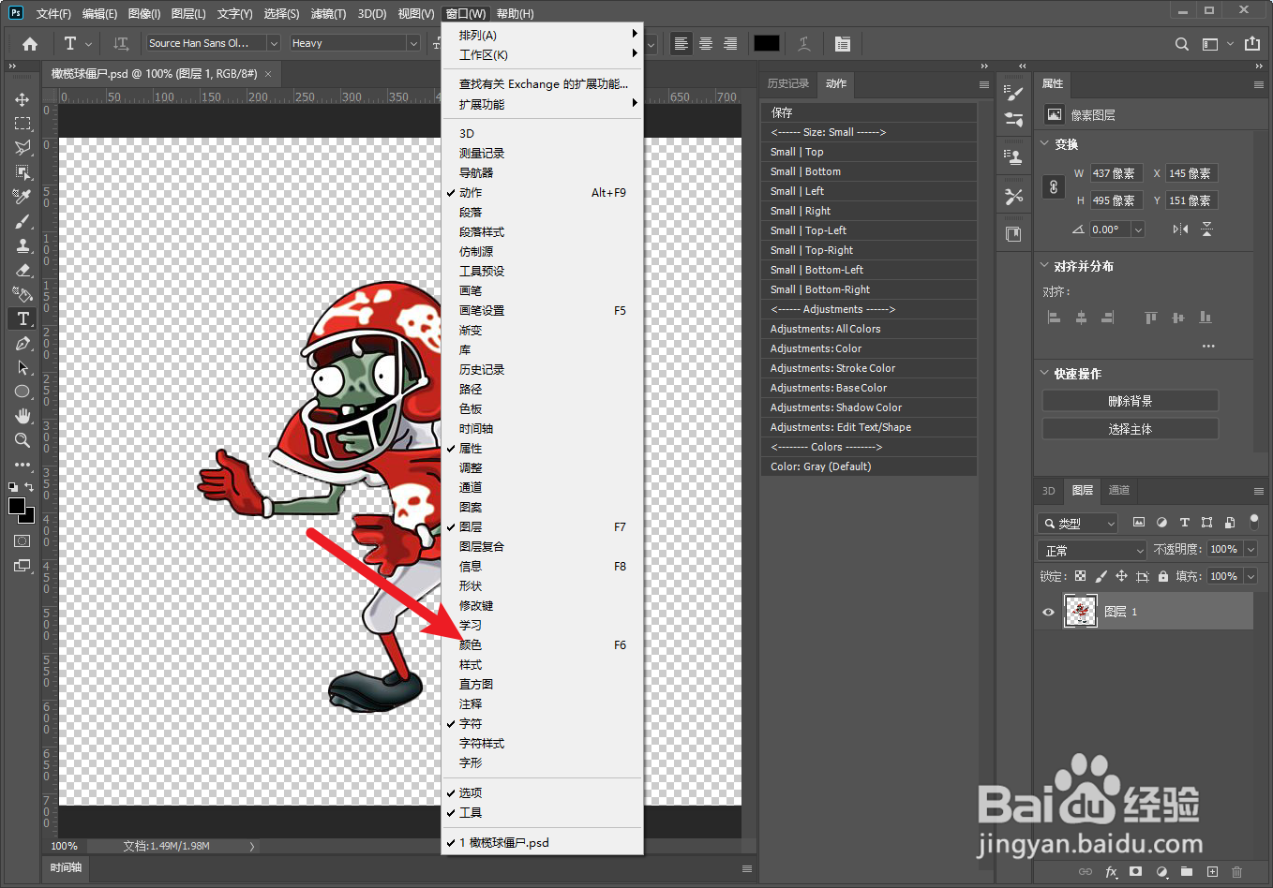Toggle link width and height constraint
This screenshot has height=888, width=1273.
coord(1053,186)
